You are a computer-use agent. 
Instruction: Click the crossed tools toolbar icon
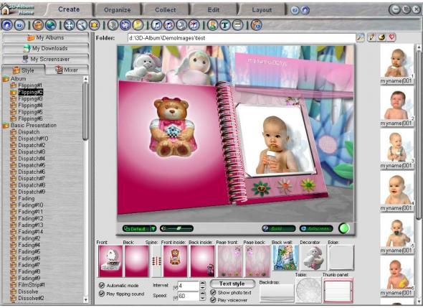click(82, 25)
